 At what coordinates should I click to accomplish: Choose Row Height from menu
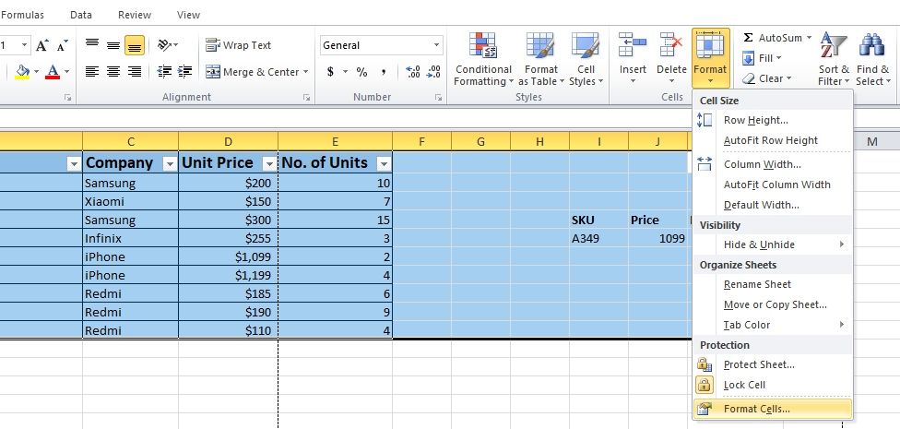773,120
